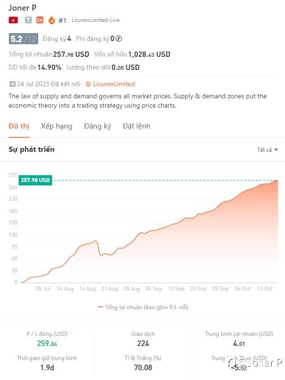
Task: Click the orange EA badge icon
Action: pos(40,20)
